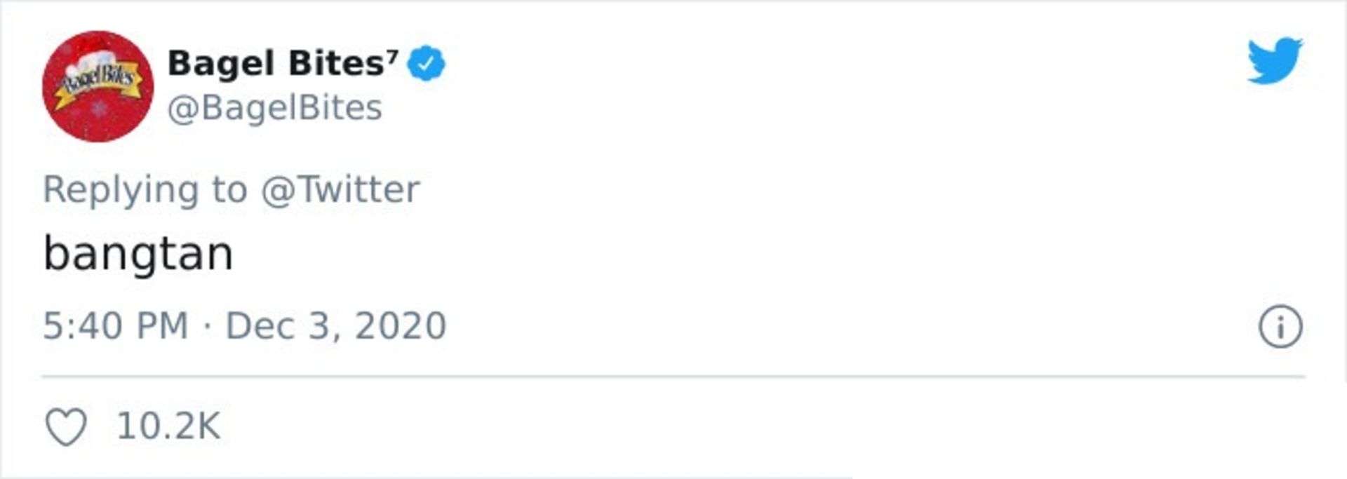Click the "Replying to" label text
1347x479 pixels.
[x=145, y=189]
